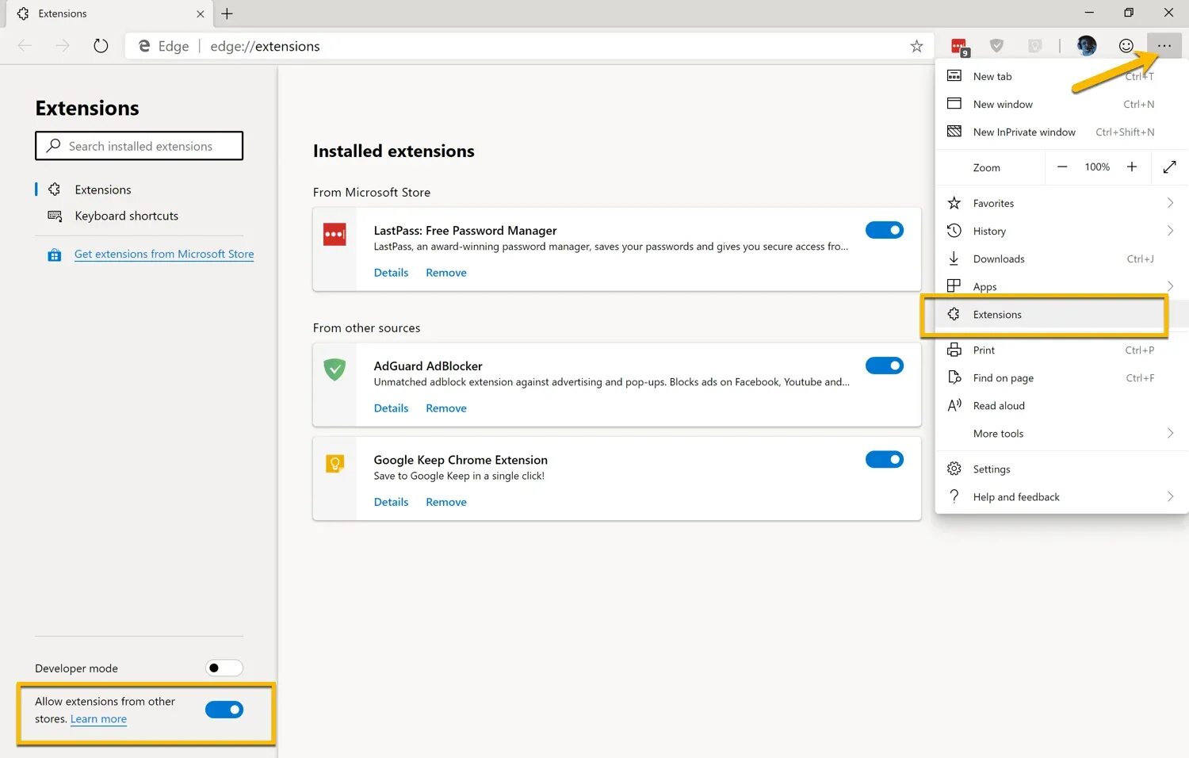Viewport: 1189px width, 758px height.
Task: Click the AdGuard AdBlocker card icon
Action: (335, 369)
